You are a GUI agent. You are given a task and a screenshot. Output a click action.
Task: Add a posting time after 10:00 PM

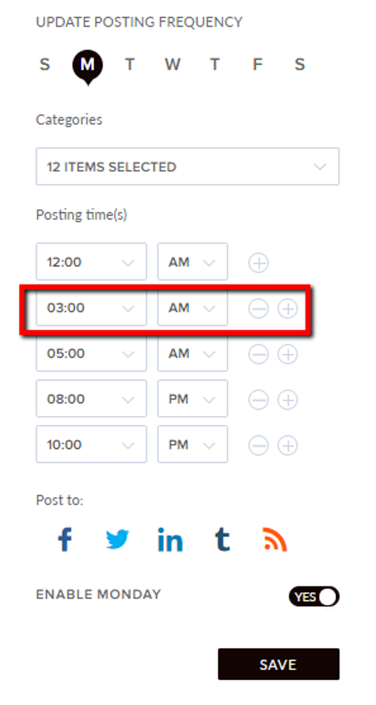[288, 445]
